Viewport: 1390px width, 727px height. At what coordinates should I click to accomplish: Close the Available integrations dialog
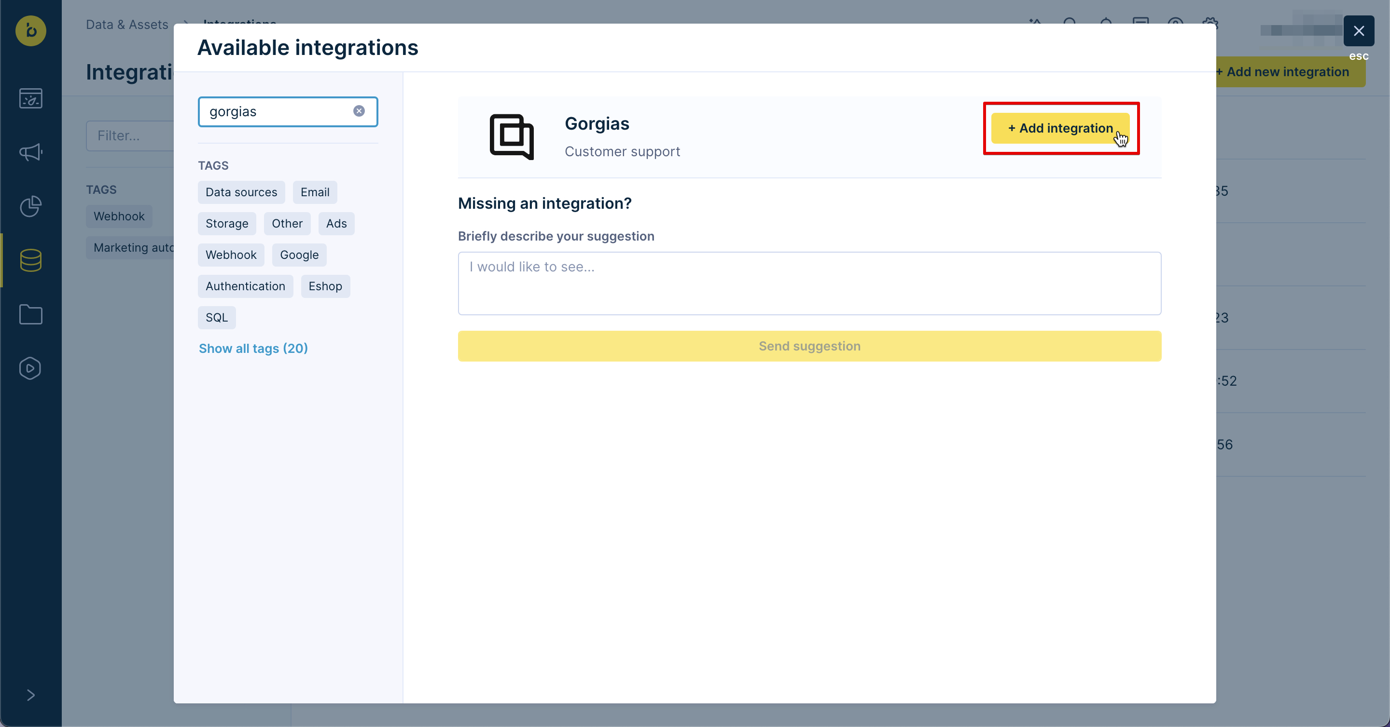1359,31
